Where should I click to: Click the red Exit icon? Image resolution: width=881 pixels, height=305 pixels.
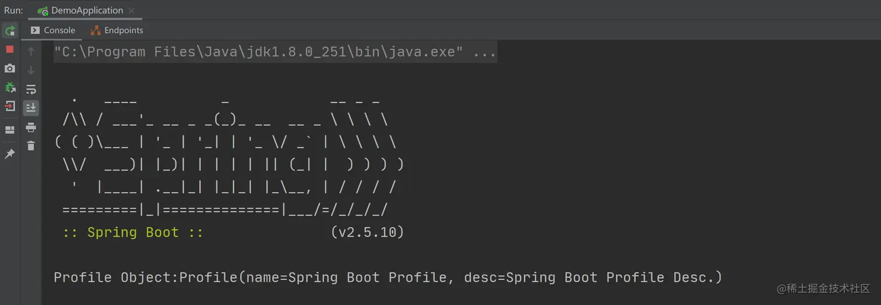pos(10,106)
